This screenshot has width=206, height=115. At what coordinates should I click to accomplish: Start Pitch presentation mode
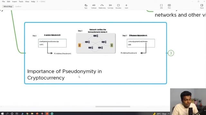[169, 6]
